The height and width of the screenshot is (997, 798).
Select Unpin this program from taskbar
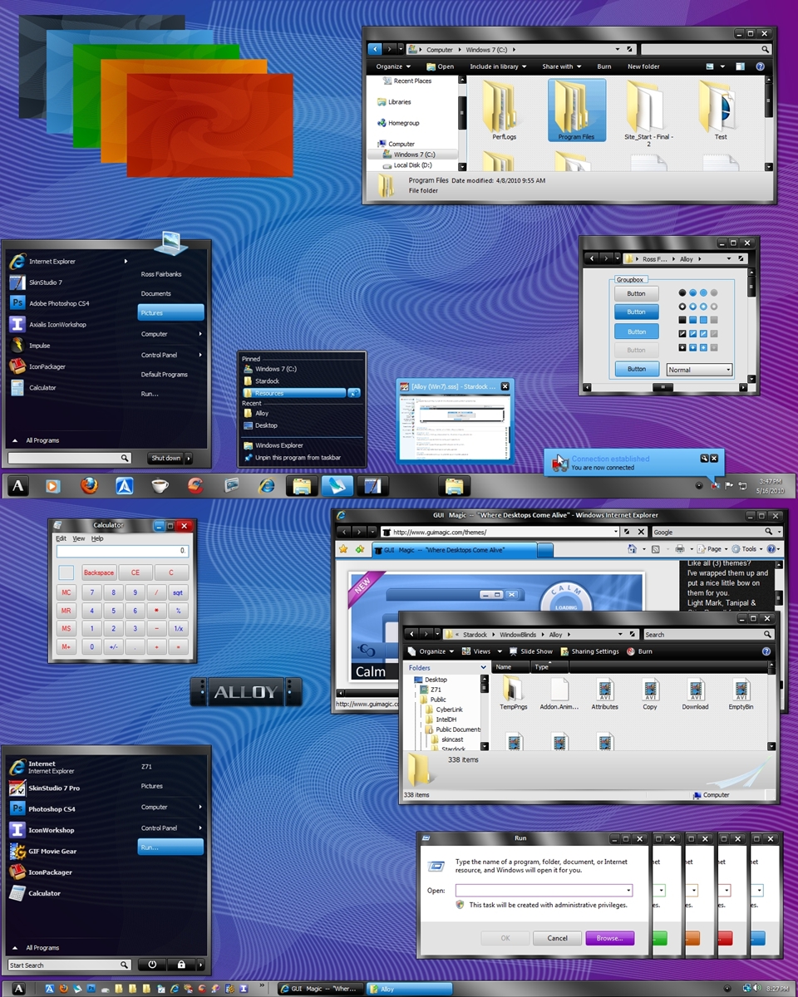[298, 458]
